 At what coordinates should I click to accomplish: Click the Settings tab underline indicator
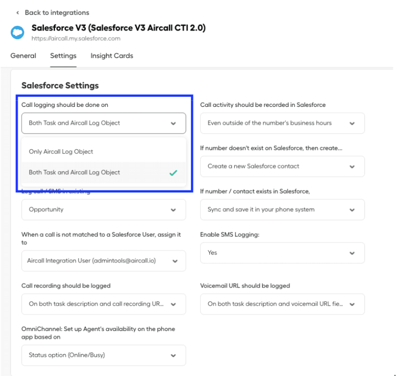[63, 66]
